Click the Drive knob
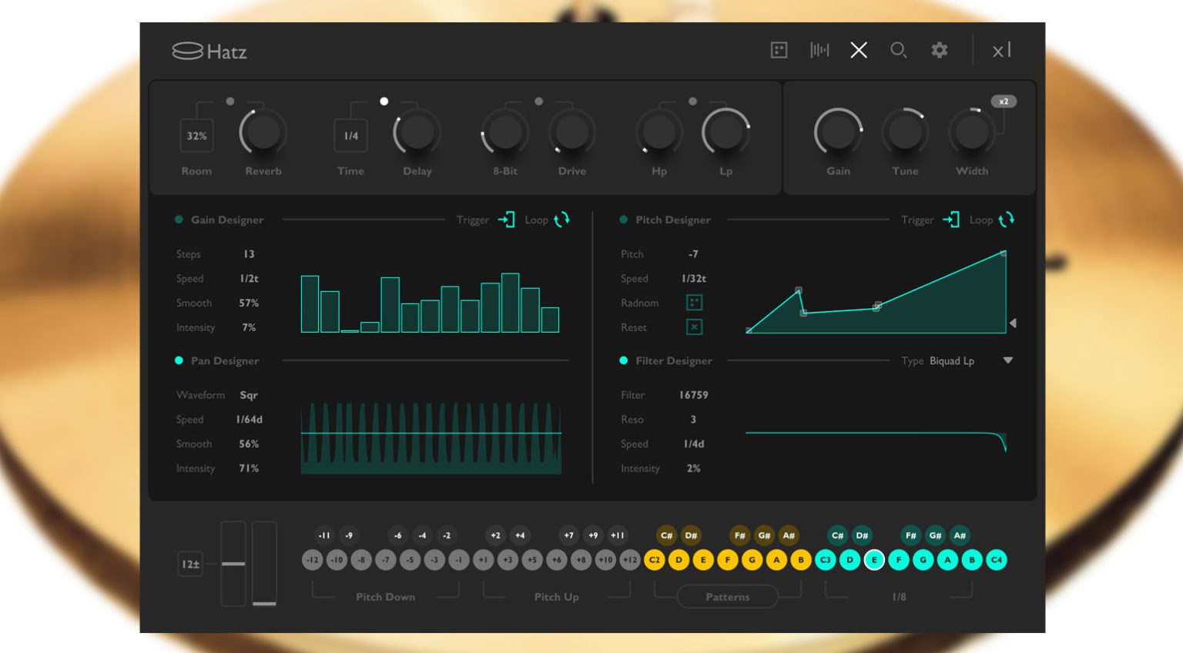This screenshot has width=1183, height=653. coord(572,132)
